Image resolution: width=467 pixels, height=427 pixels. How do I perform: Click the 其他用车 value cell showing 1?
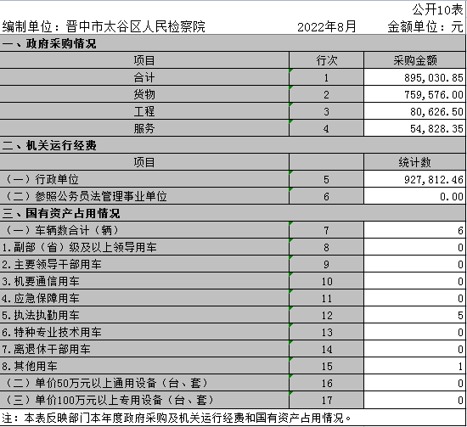click(414, 366)
